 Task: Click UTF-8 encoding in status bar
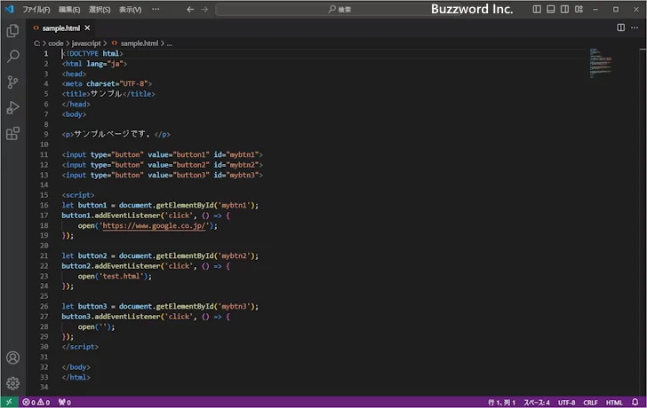567,402
